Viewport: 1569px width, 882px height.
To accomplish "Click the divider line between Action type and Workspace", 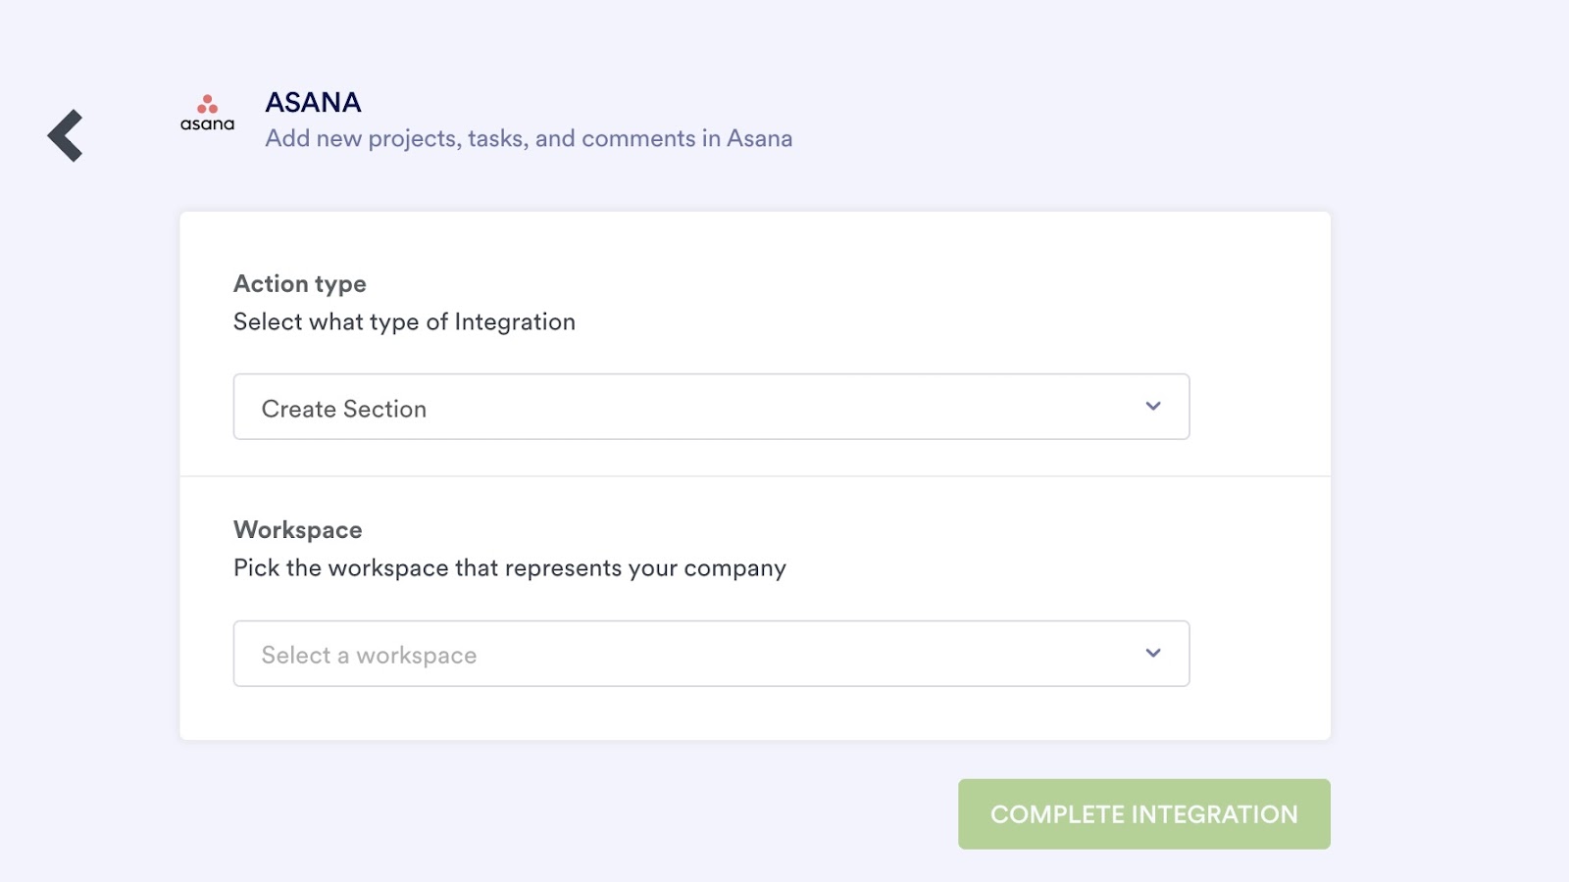I will coord(755,476).
